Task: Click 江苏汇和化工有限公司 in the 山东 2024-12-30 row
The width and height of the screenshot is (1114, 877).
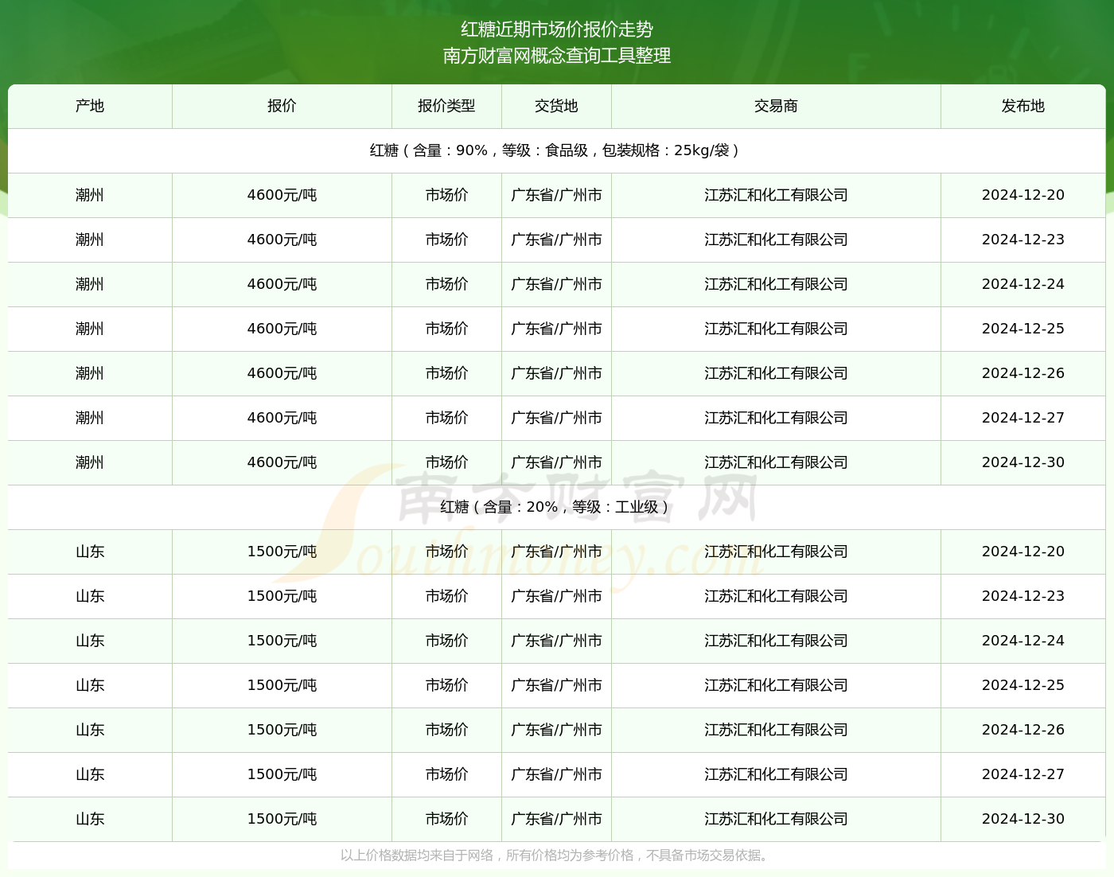Action: tap(776, 819)
